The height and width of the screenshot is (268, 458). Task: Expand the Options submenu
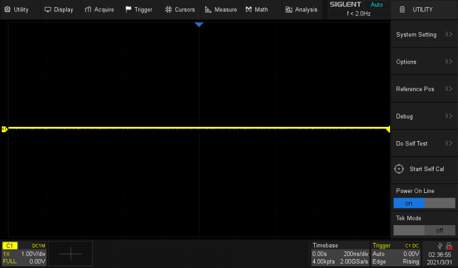click(423, 62)
